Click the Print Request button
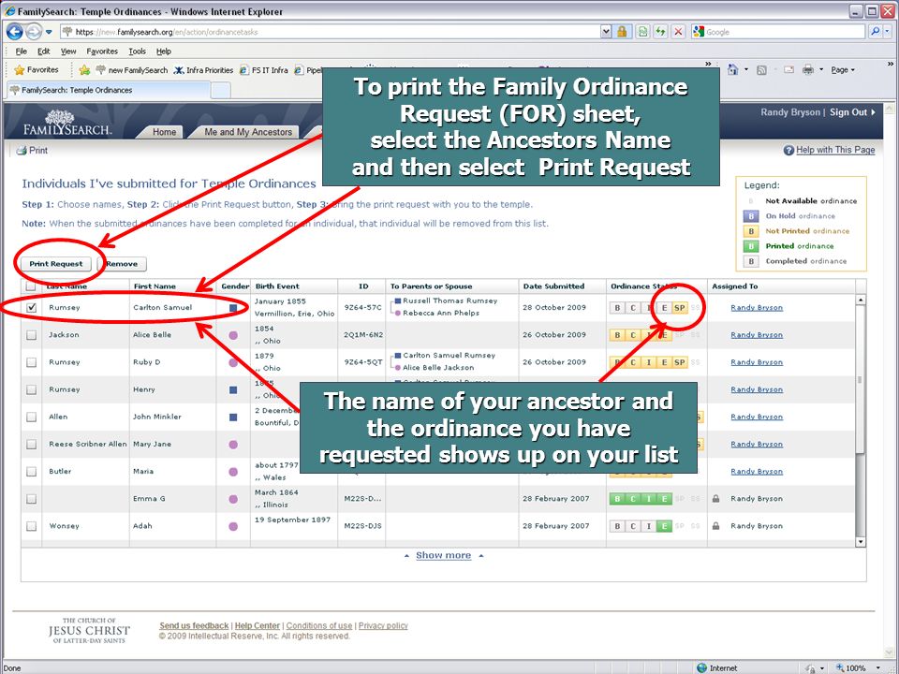899x674 pixels. [56, 264]
